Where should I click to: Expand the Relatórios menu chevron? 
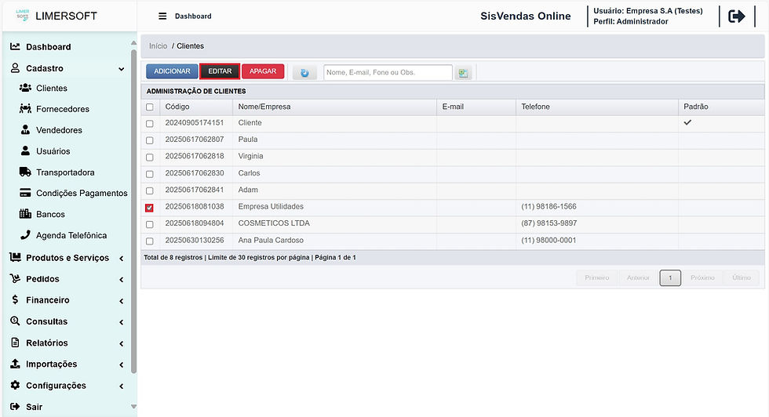coord(121,343)
